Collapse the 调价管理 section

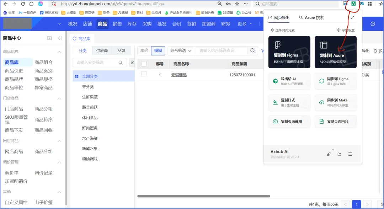point(59,162)
